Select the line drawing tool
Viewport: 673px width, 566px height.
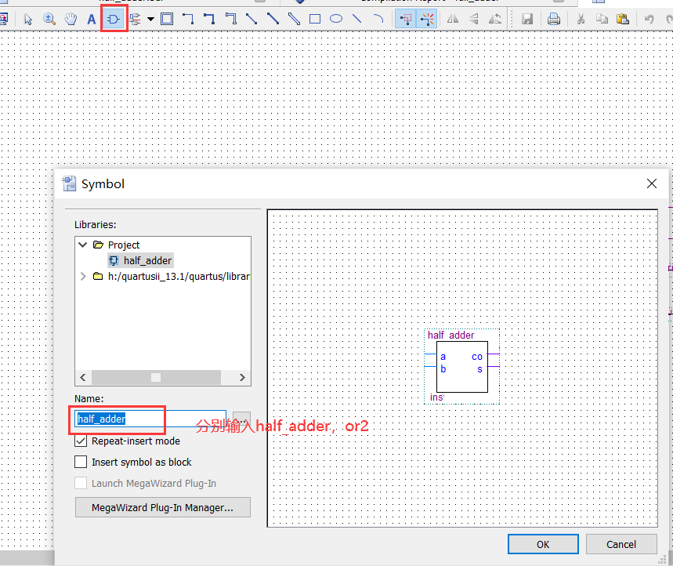tap(357, 20)
